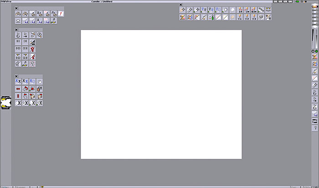The height and width of the screenshot is (188, 319).
Task: Click on the blank white canvas
Action: (161, 94)
